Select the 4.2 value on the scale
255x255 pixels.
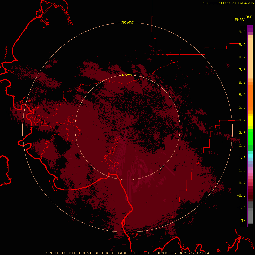click(x=242, y=120)
